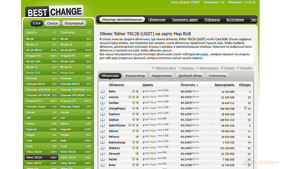This screenshot has height=169, width=282.
Task: Open reviews count 19 for UniCash
Action: [x=249, y=97]
